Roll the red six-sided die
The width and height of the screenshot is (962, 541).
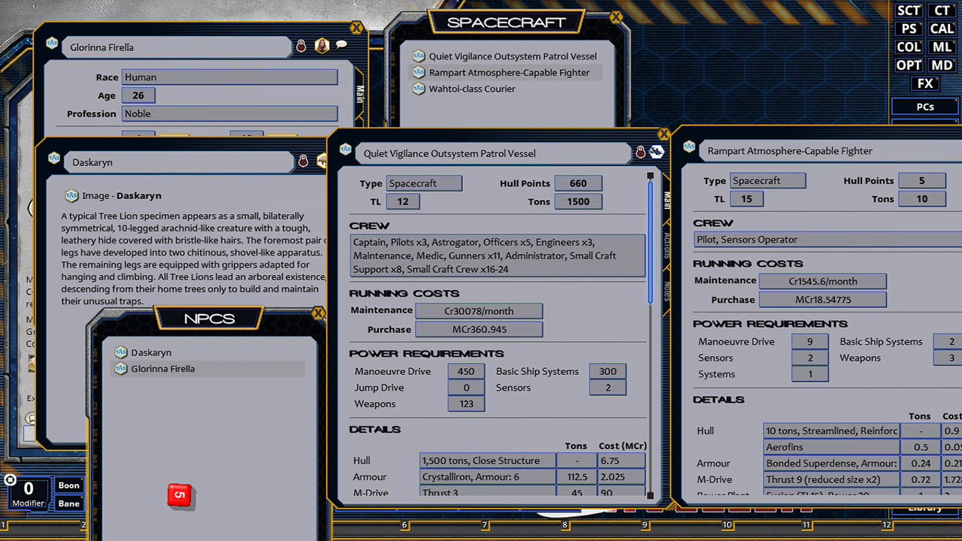coord(180,496)
